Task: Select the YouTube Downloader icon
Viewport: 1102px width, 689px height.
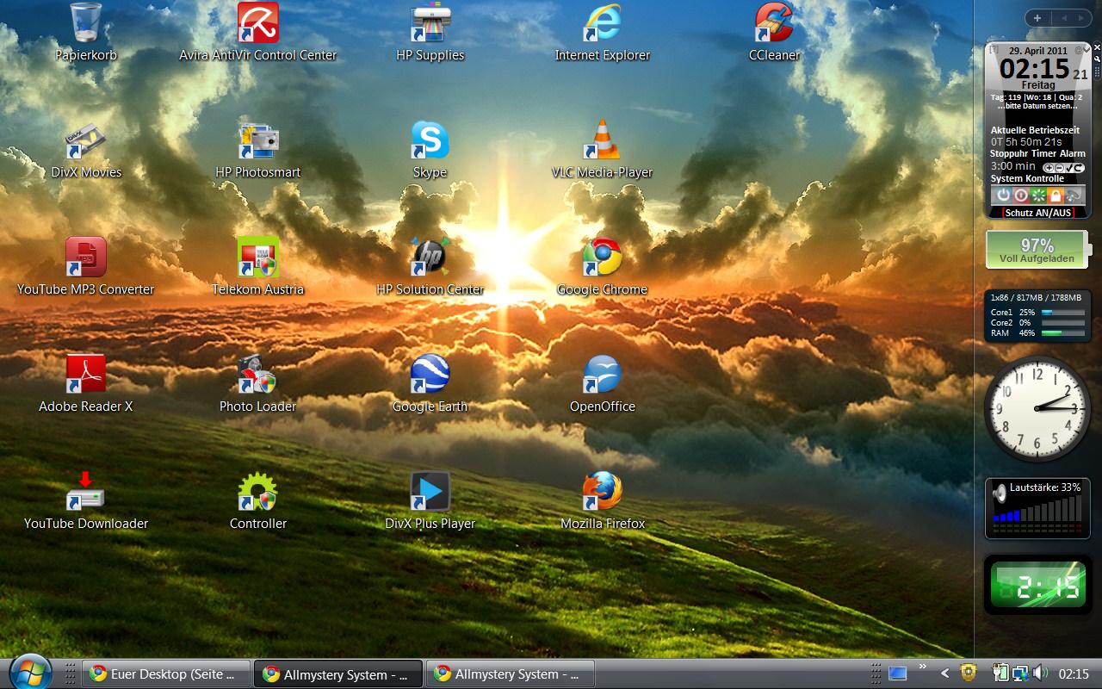Action: click(86, 501)
